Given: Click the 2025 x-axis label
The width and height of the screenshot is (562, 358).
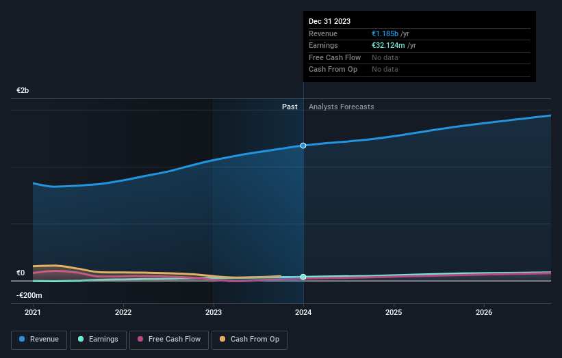Looking at the screenshot, I should pyautogui.click(x=394, y=312).
